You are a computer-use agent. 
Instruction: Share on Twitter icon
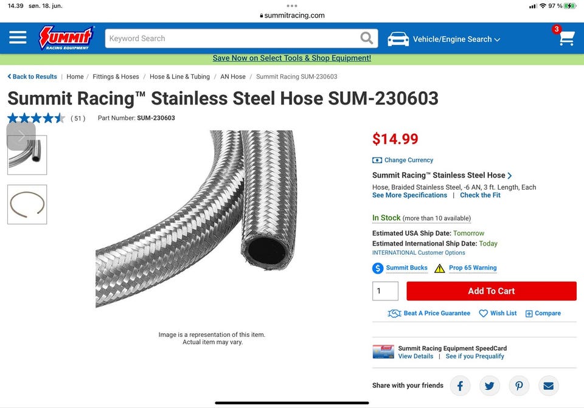(489, 386)
